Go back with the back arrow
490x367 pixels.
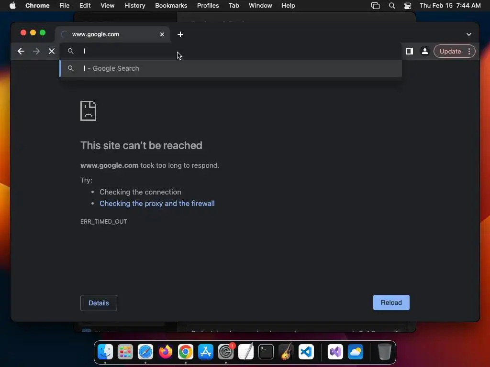pyautogui.click(x=21, y=51)
